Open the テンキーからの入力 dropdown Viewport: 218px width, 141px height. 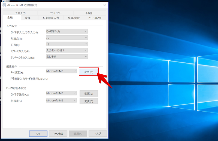(x=67, y=57)
